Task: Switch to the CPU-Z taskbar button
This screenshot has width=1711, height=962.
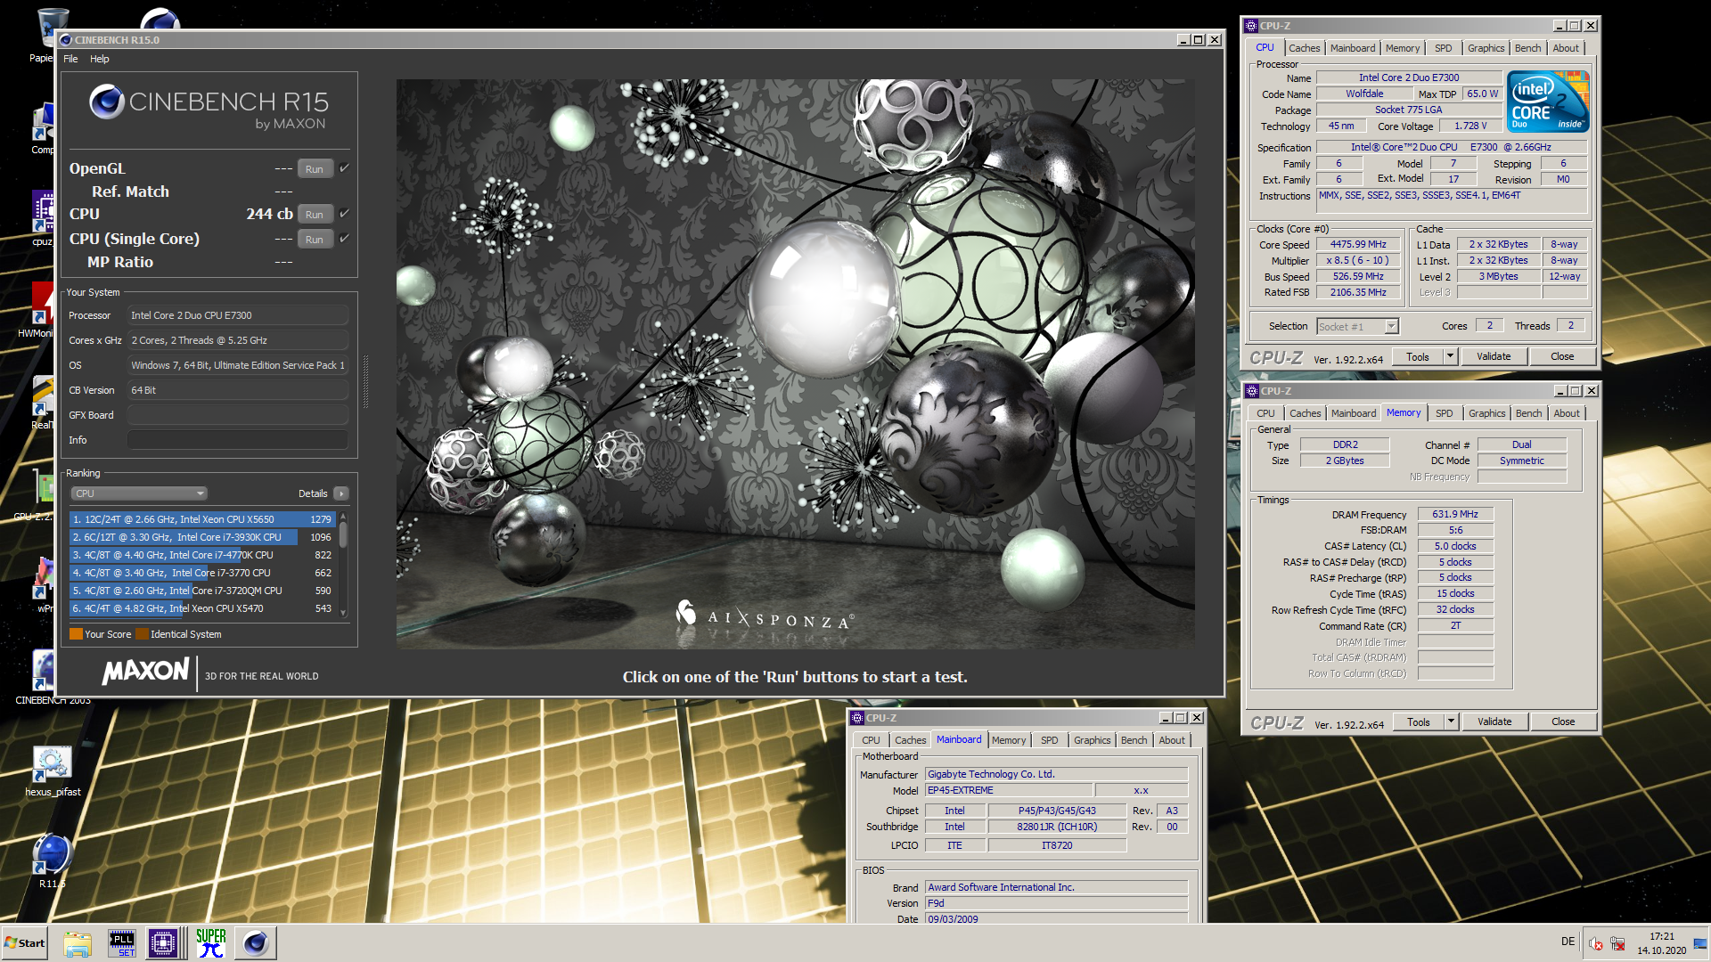Action: (x=163, y=943)
